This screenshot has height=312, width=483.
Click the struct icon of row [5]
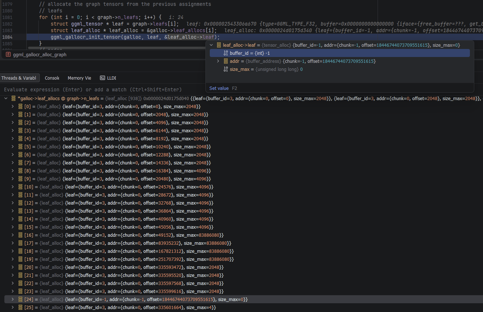[20, 147]
